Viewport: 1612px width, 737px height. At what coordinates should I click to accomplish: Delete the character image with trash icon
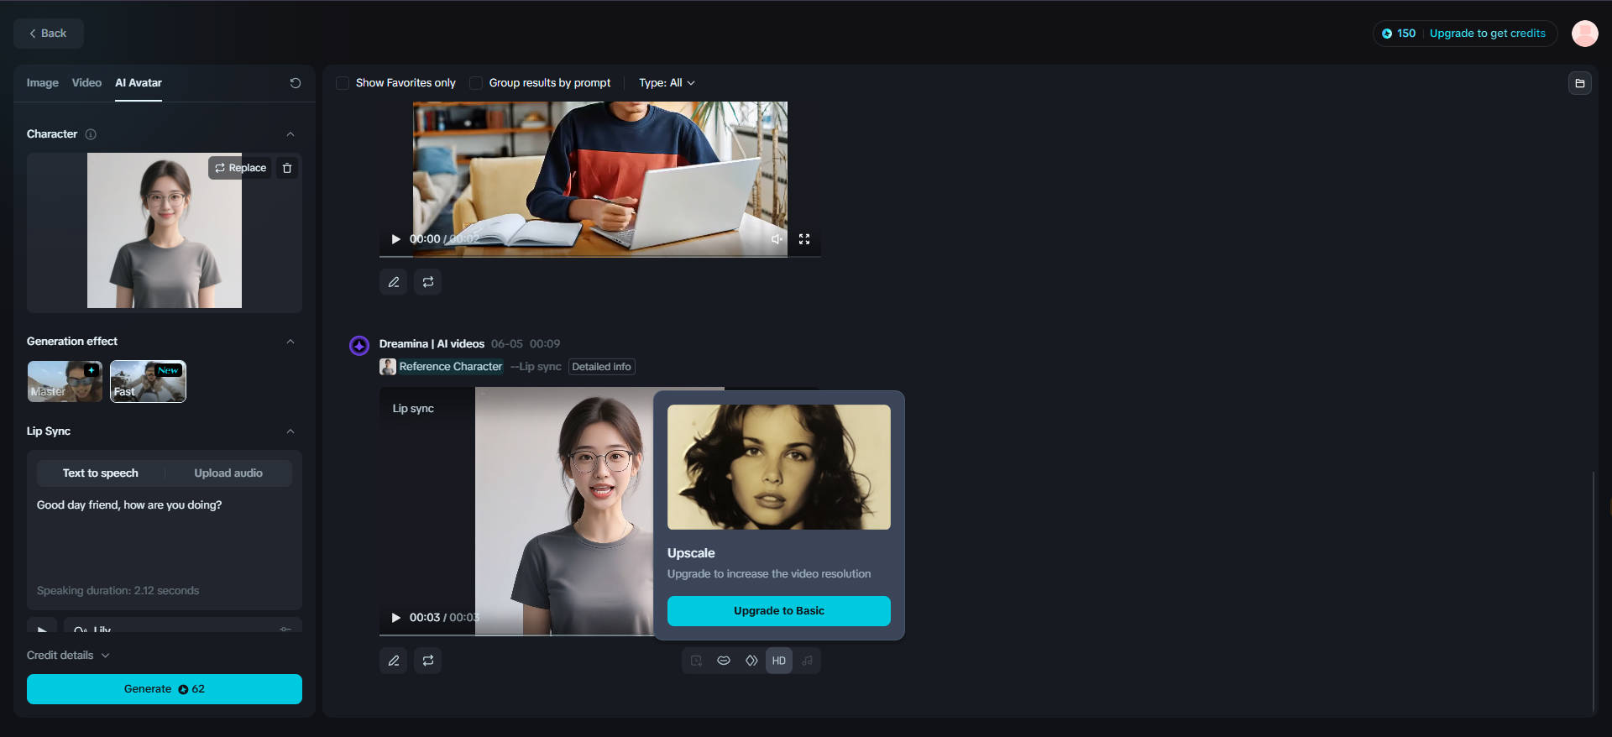tap(287, 168)
